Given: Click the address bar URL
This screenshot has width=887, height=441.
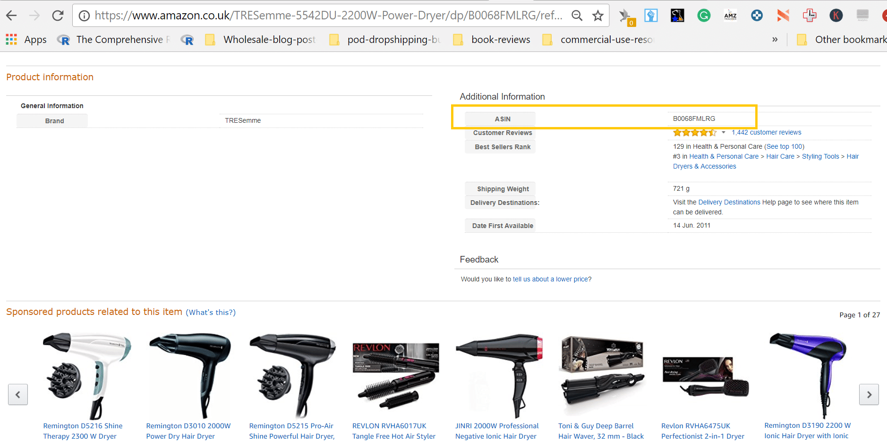Looking at the screenshot, I should click(x=328, y=16).
